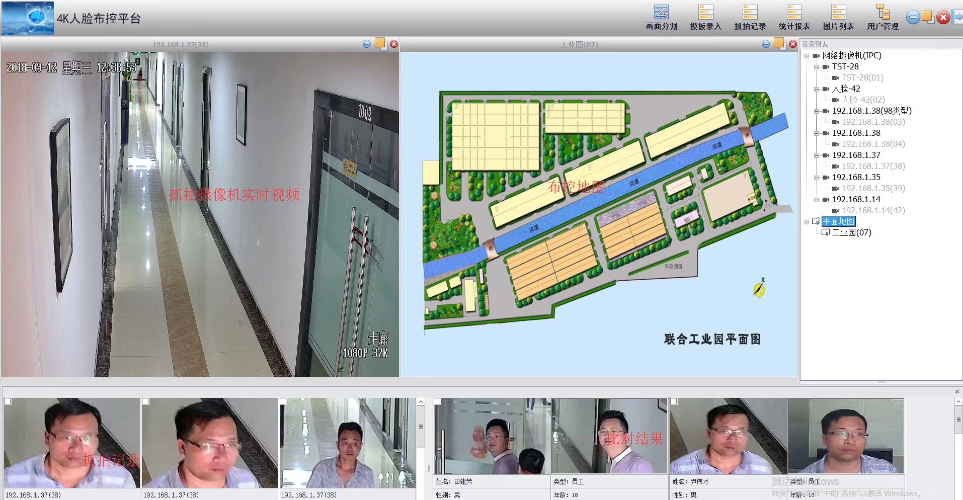
Task: Minimize the 192.168.1.37(38) video panel
Action: [x=367, y=44]
